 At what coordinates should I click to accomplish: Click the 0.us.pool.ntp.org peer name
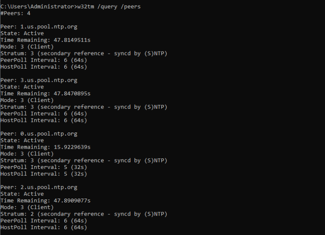(x=49, y=134)
